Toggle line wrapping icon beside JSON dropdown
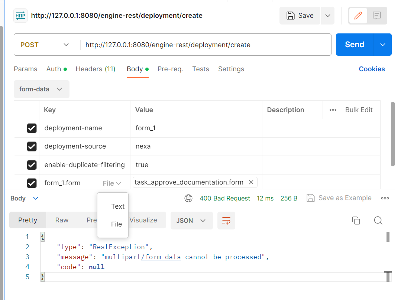Screen dimensions: 401x300 pyautogui.click(x=226, y=220)
